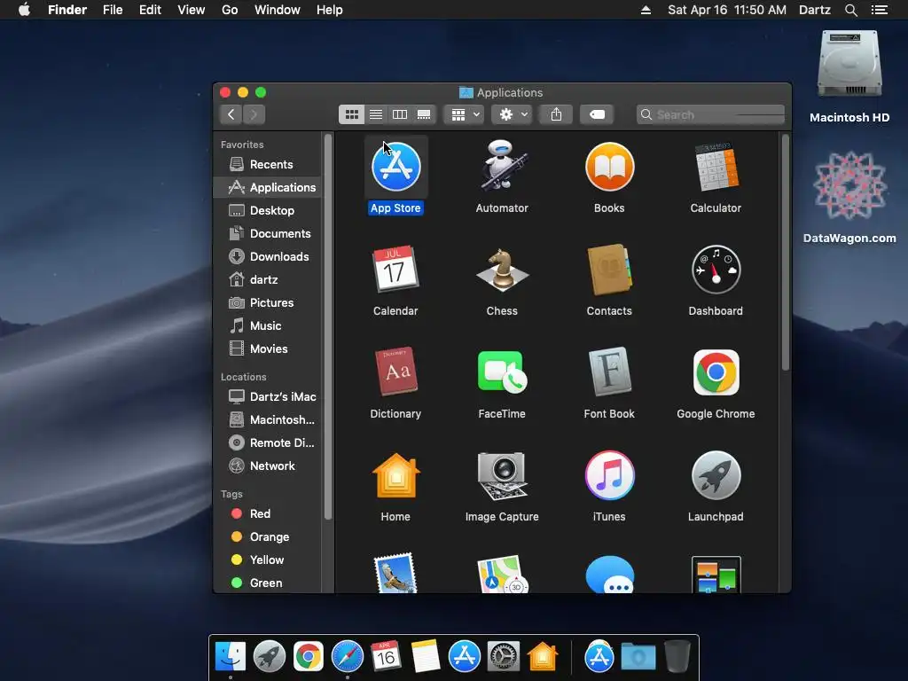
Task: Click the Edit Tags toolbar button
Action: (x=597, y=114)
